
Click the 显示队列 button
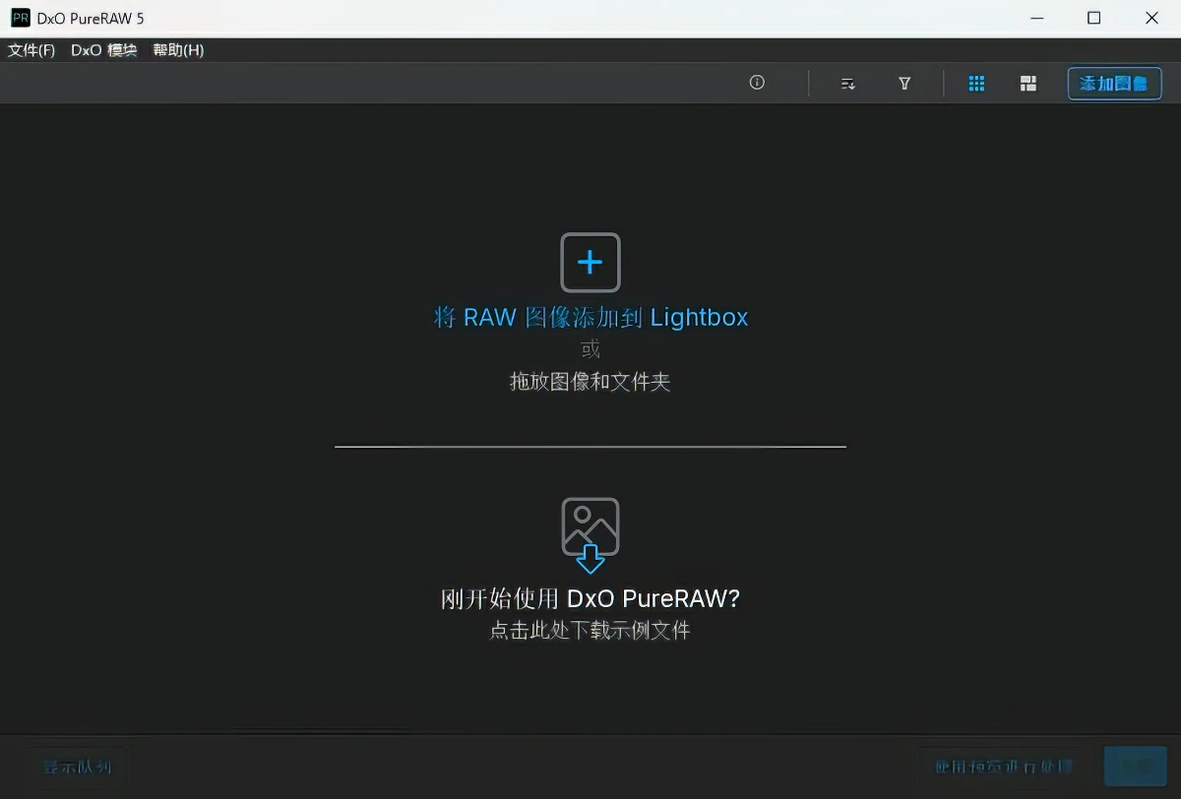77,766
